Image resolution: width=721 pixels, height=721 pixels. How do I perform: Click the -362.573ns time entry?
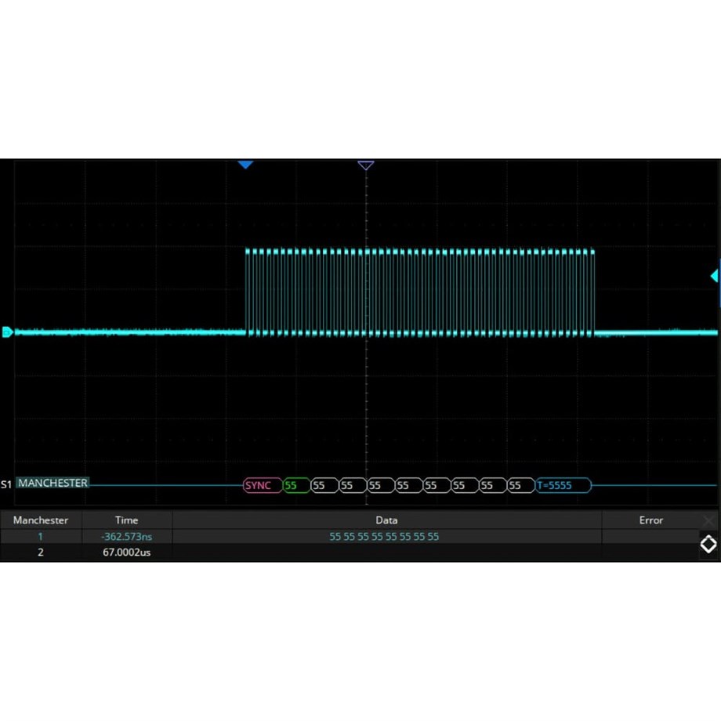pos(126,536)
